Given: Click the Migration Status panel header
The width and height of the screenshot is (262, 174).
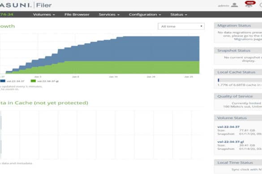Looking at the screenshot, I should 238,25.
